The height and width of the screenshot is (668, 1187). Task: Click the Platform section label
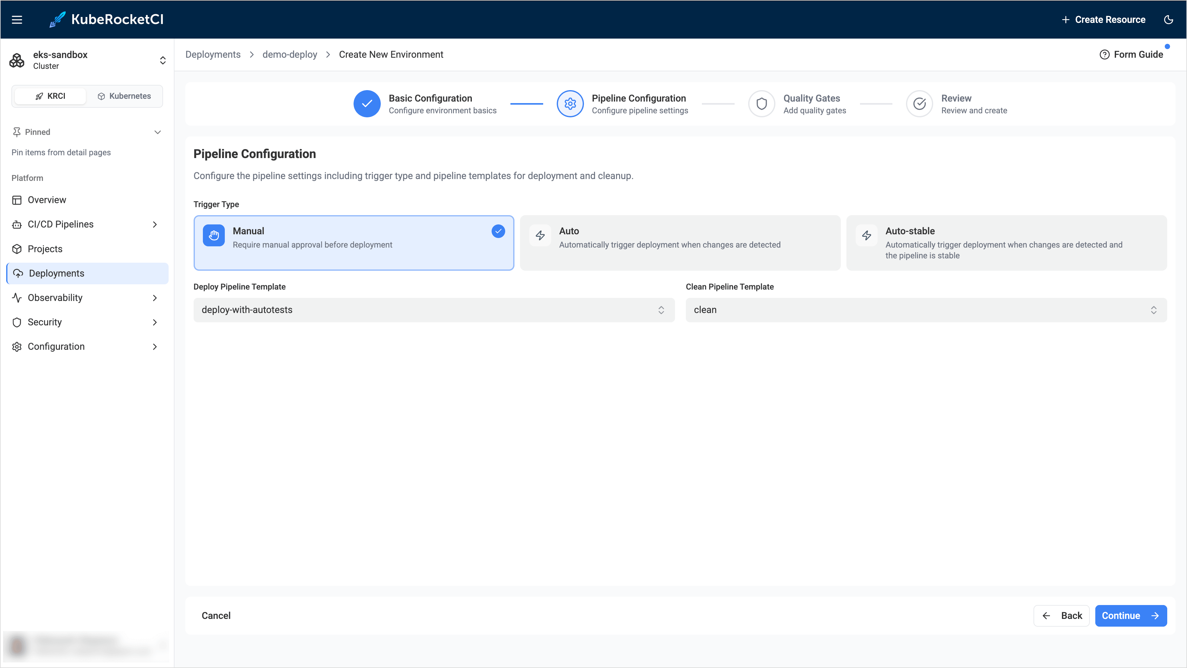pyautogui.click(x=27, y=178)
